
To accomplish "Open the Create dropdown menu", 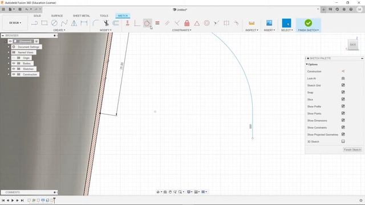I will 59,30.
